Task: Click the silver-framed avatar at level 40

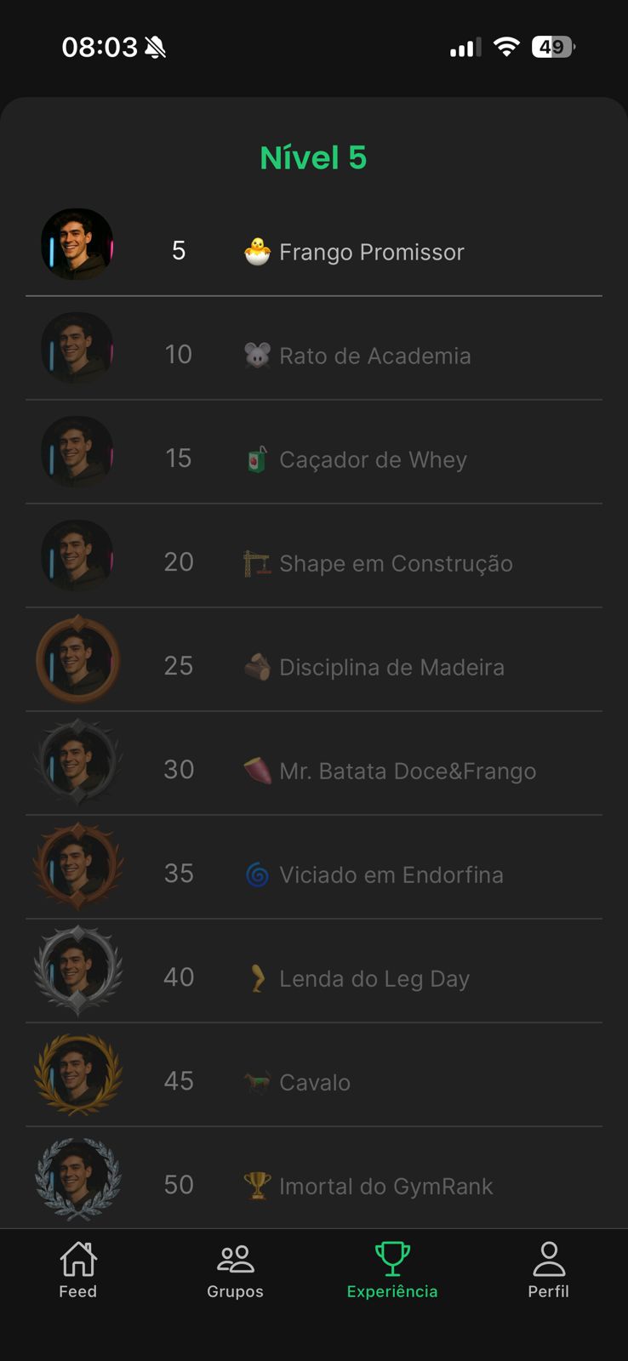Action: (77, 971)
